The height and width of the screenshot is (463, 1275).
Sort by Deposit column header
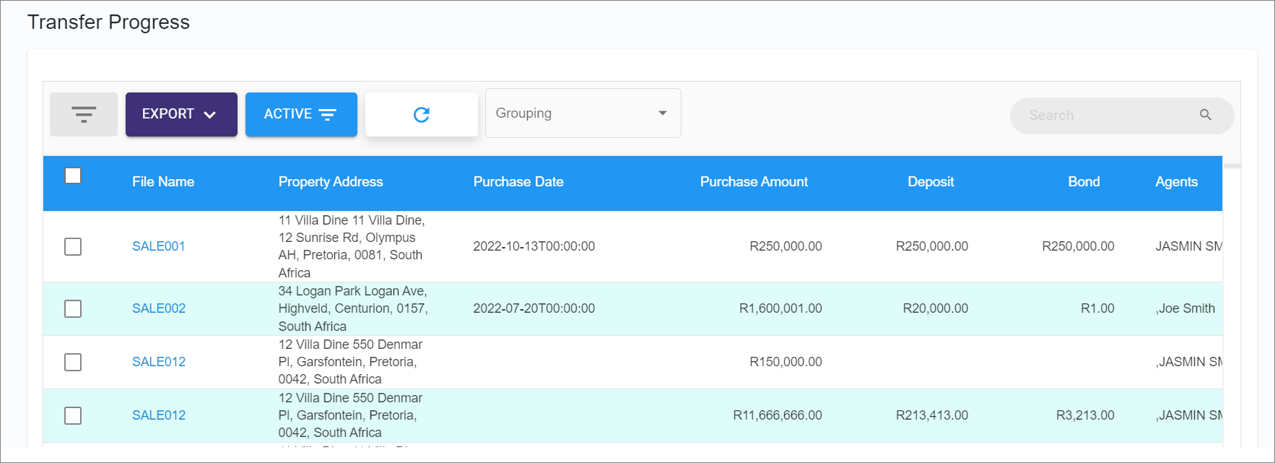pyautogui.click(x=930, y=182)
